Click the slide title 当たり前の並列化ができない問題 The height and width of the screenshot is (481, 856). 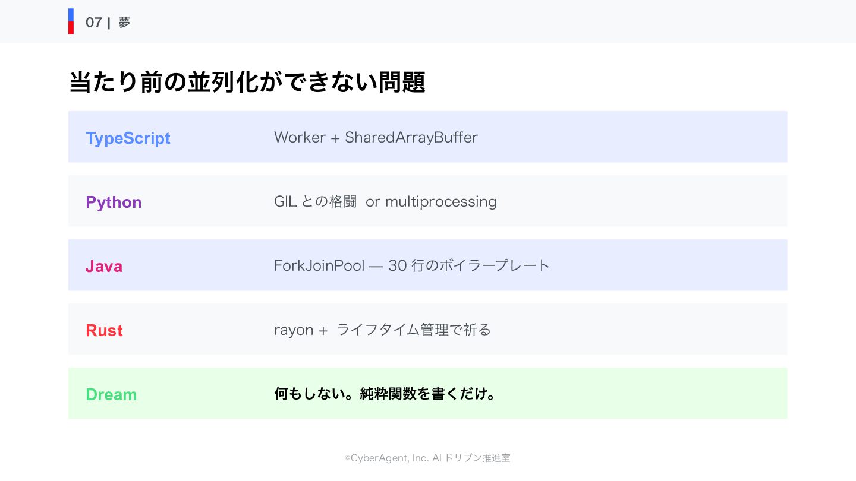click(x=247, y=82)
